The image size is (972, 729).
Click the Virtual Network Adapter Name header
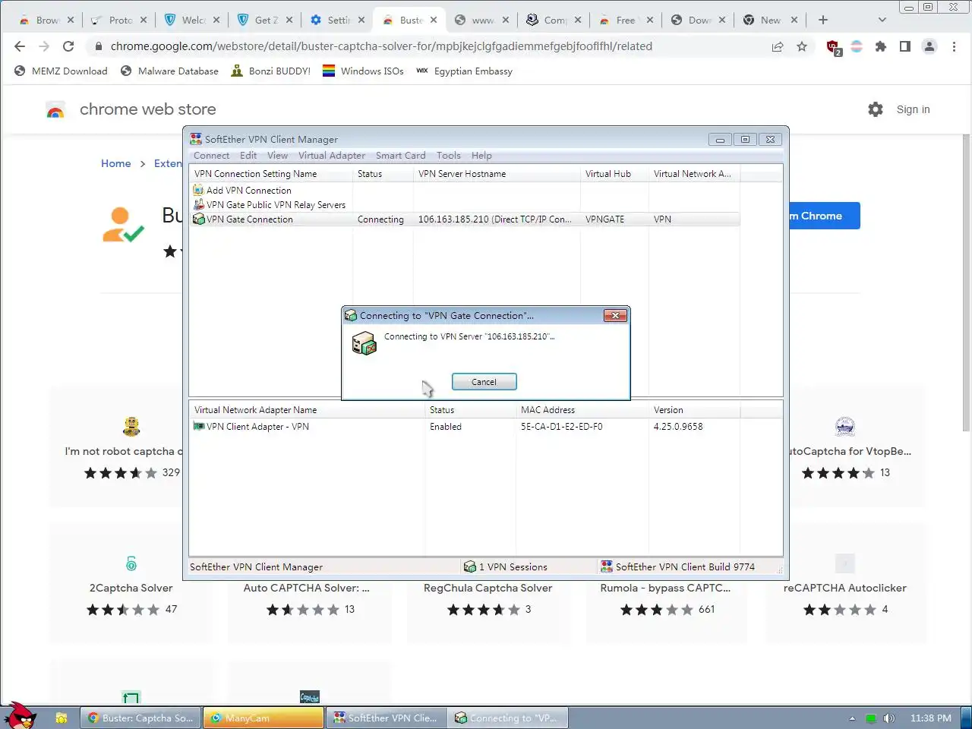pyautogui.click(x=307, y=410)
